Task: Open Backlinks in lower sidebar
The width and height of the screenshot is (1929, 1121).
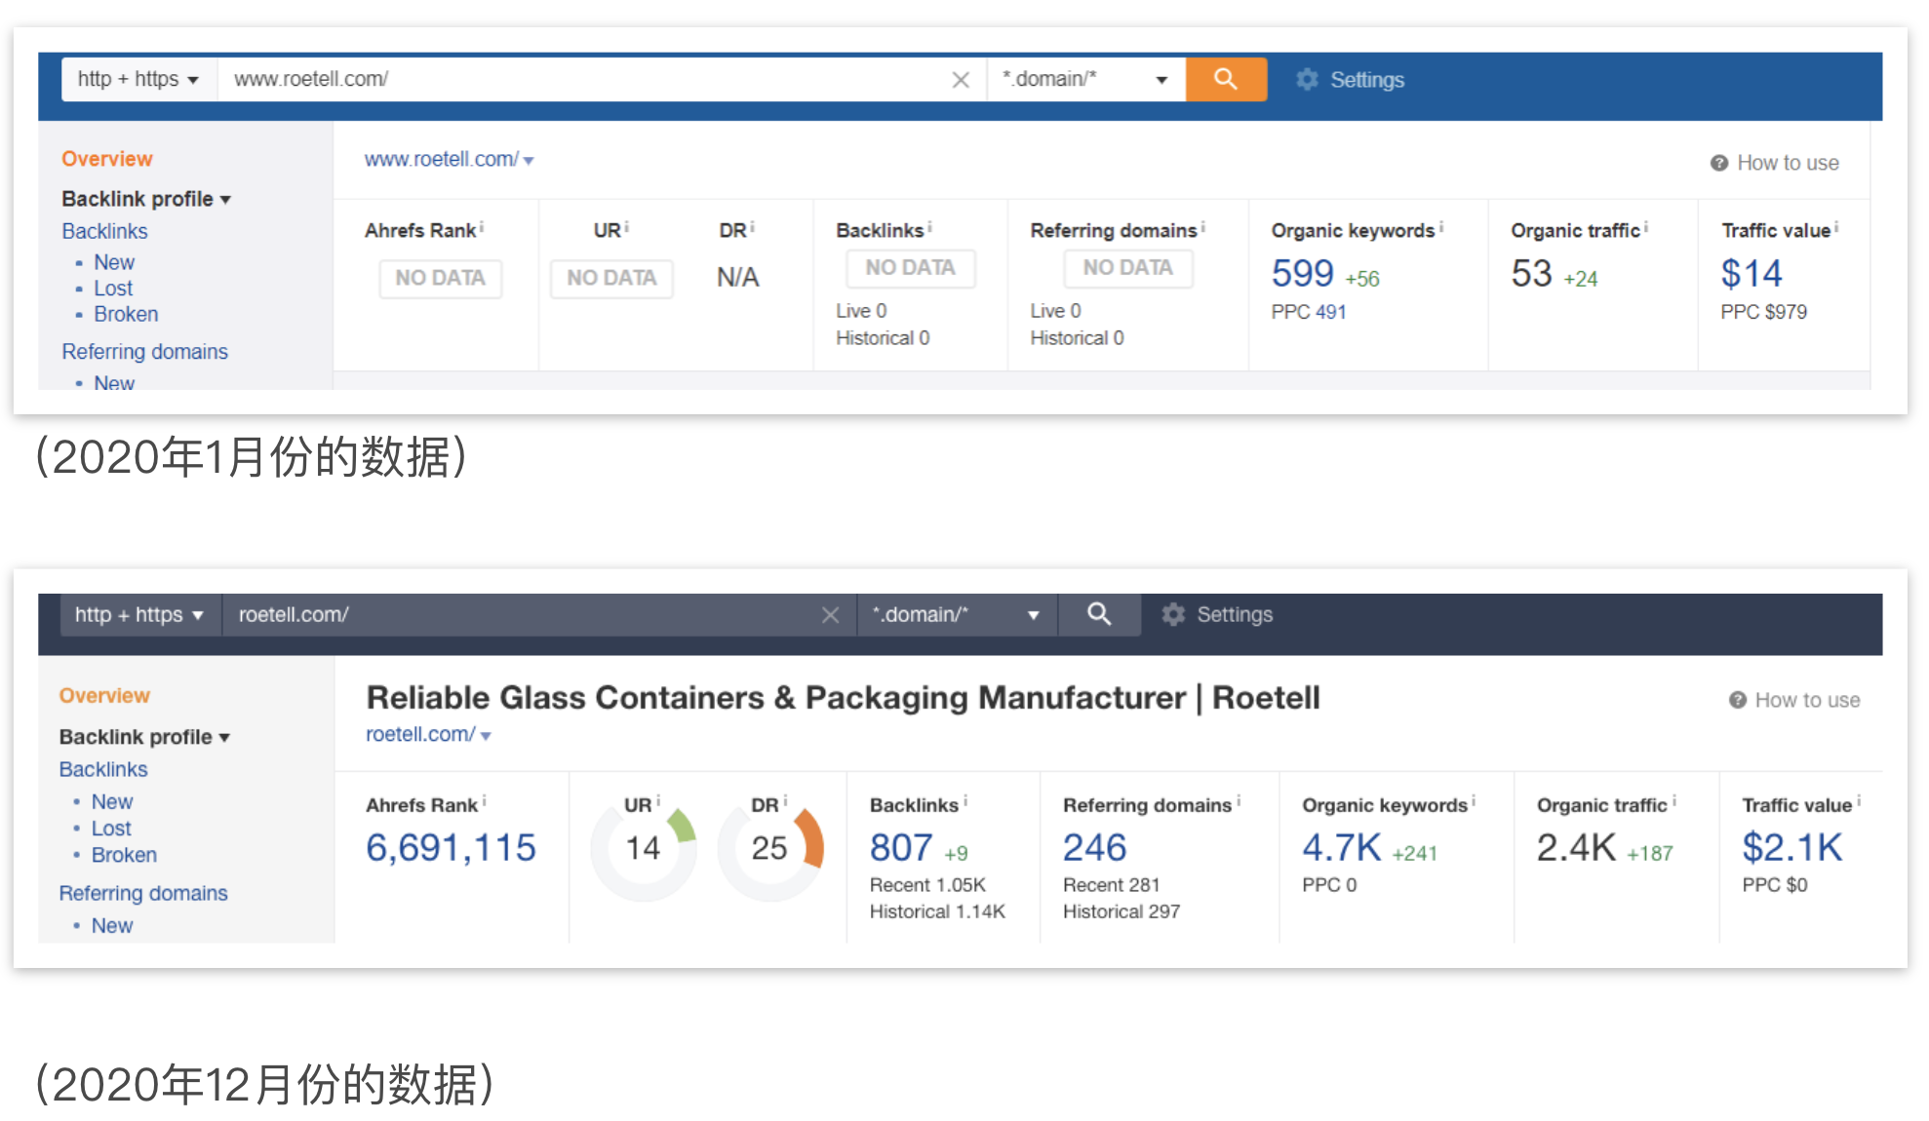Action: (x=103, y=769)
